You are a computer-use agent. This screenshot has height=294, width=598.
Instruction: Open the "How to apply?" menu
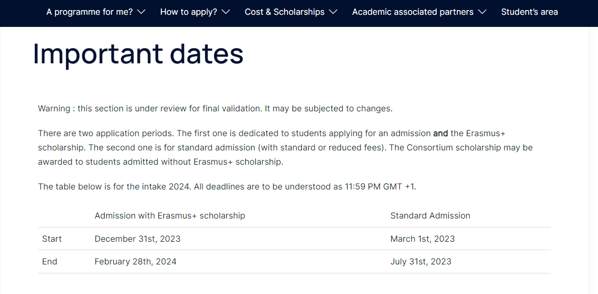(x=188, y=12)
